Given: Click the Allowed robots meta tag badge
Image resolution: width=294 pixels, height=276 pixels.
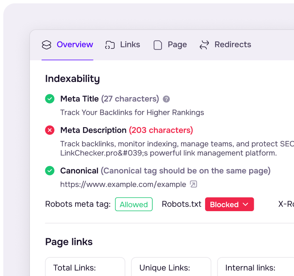Looking at the screenshot, I should tap(134, 204).
